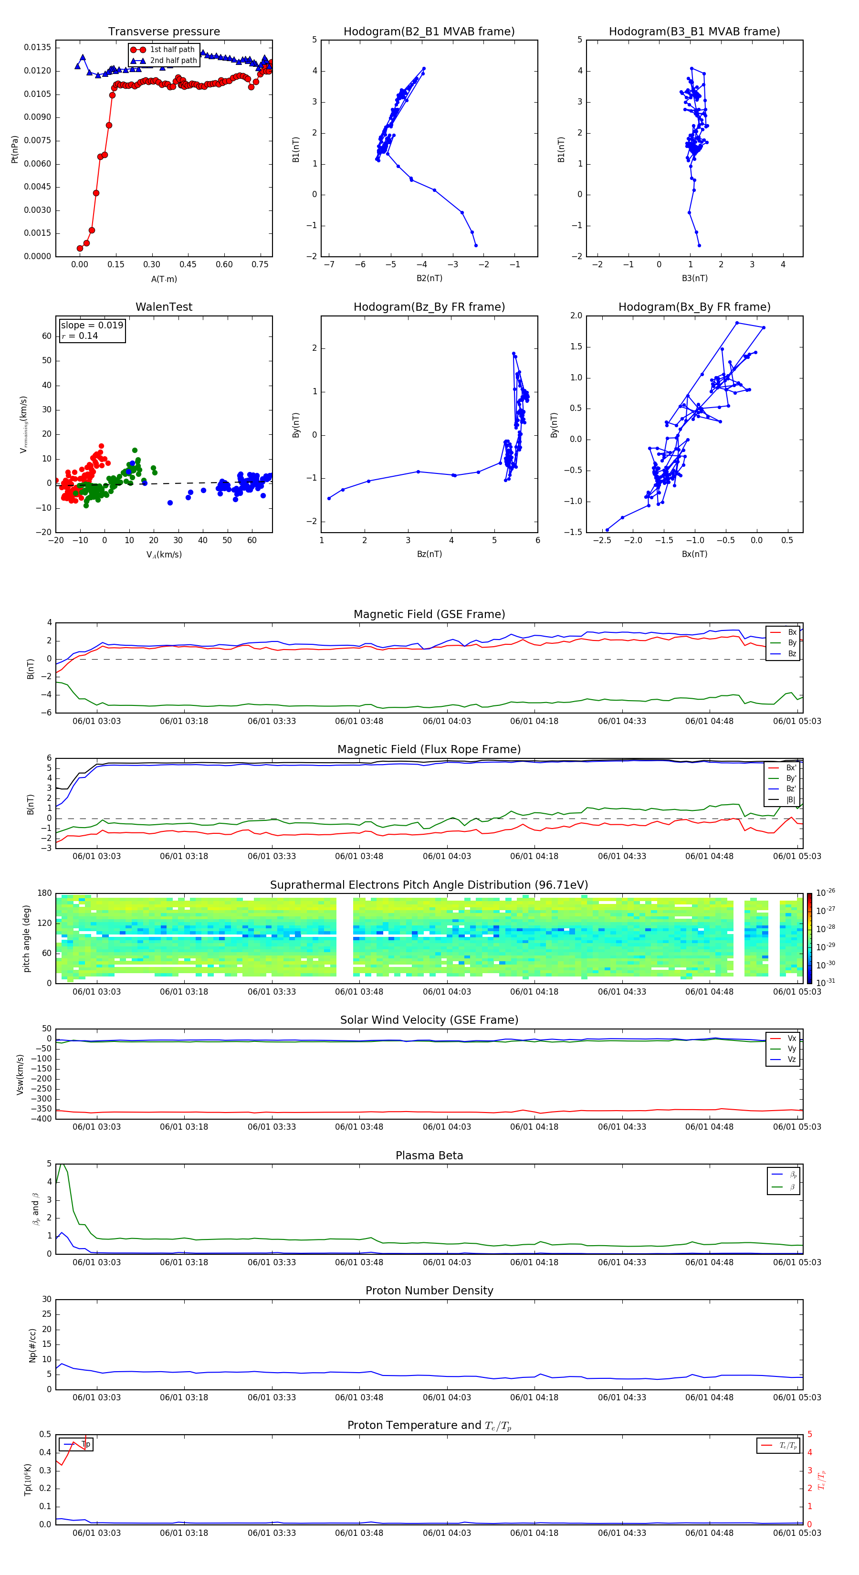The width and height of the screenshot is (859, 1575).
Task: Click the 'Hodogram(B3_B1 MVAB frame)' title
Action: tap(694, 32)
